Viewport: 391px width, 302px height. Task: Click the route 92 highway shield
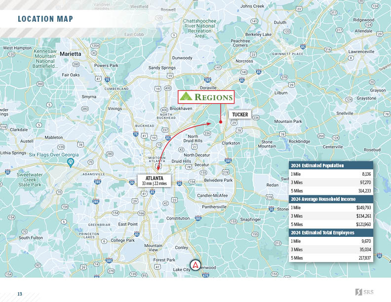pos(38,265)
